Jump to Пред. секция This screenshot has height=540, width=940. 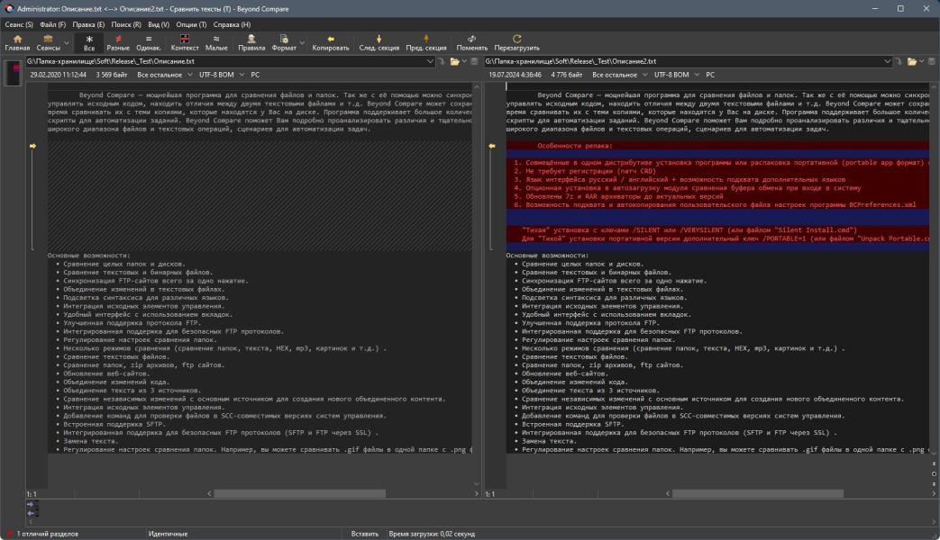pos(426,42)
